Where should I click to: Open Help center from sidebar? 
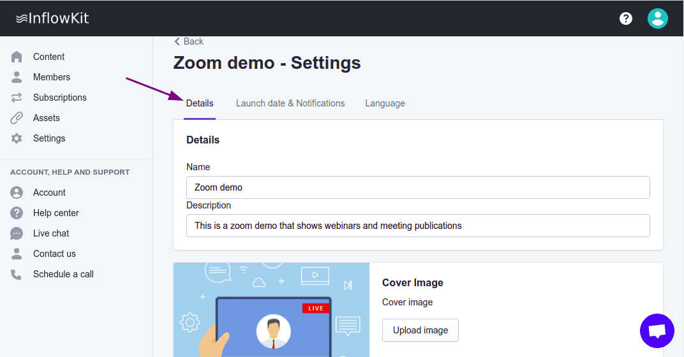56,213
